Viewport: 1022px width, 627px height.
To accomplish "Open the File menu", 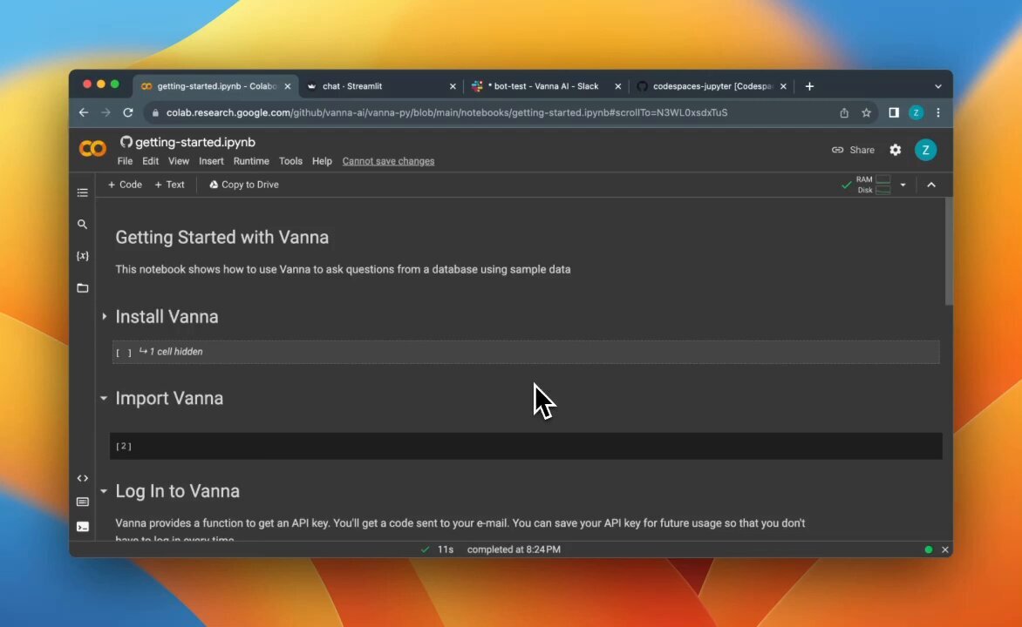I will (125, 161).
